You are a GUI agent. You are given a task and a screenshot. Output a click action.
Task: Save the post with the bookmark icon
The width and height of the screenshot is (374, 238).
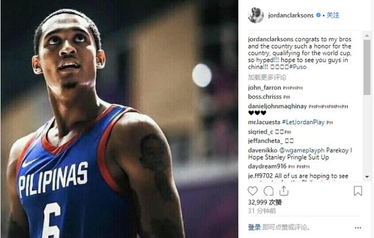click(x=358, y=191)
